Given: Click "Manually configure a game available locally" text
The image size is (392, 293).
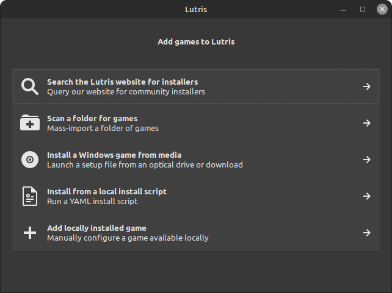Looking at the screenshot, I should 128,238.
